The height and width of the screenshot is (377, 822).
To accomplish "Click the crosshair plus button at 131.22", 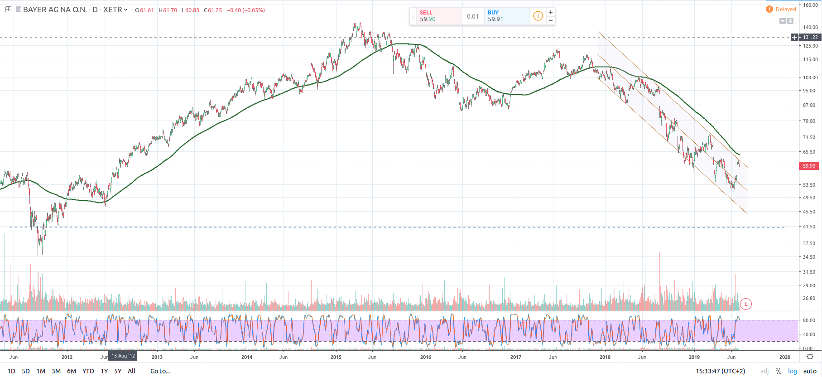I will click(x=795, y=38).
